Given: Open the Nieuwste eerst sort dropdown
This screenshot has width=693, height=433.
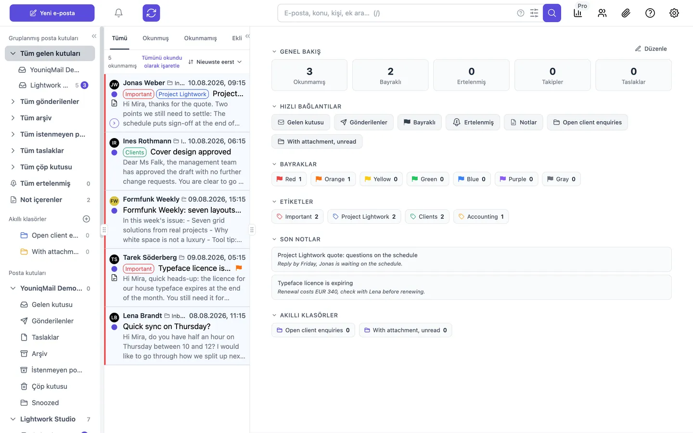Looking at the screenshot, I should [215, 62].
